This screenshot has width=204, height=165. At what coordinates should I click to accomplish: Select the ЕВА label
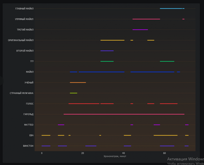(31, 135)
